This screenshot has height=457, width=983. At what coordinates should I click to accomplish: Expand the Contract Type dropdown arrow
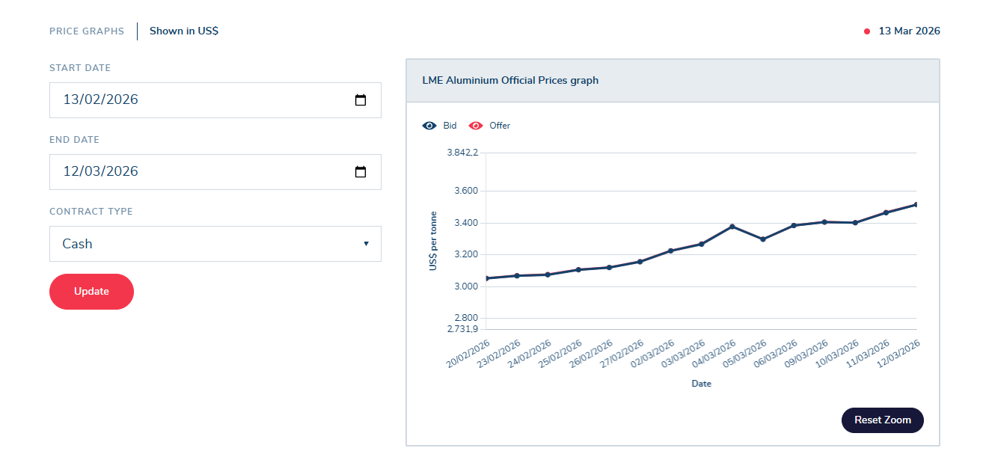(x=366, y=244)
